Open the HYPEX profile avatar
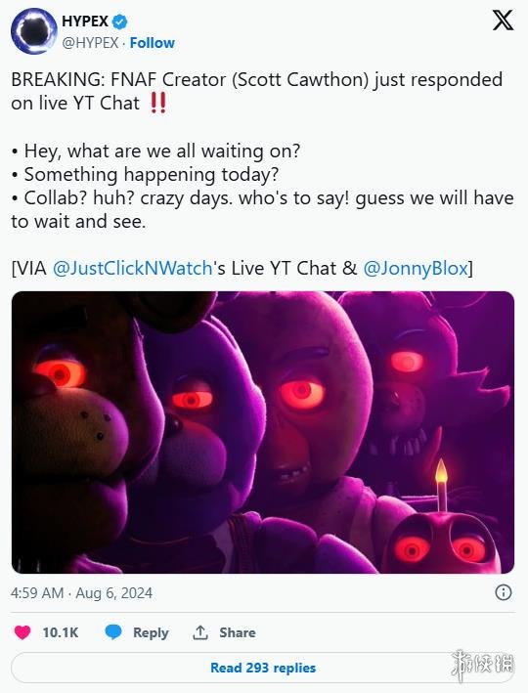 tap(33, 31)
